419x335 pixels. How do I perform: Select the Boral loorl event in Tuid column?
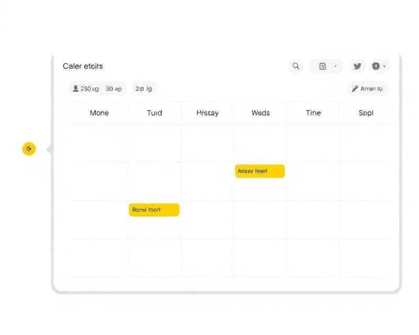pos(153,209)
